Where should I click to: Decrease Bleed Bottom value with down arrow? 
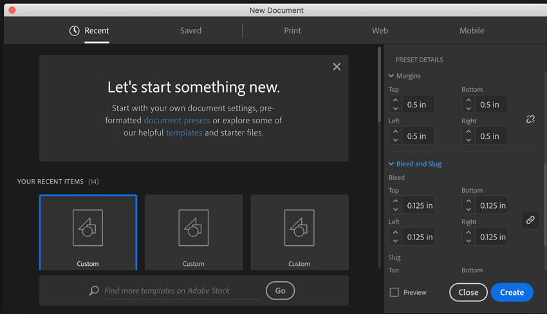pyautogui.click(x=468, y=209)
